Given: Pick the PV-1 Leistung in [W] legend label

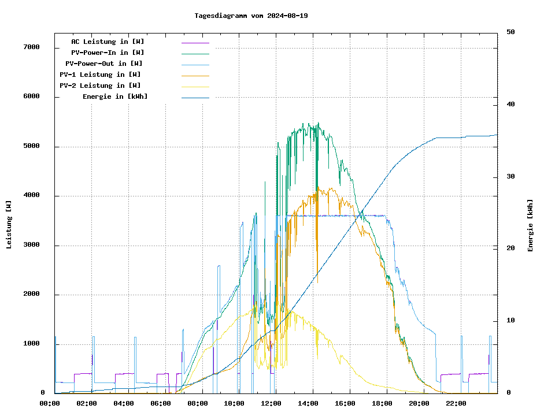Looking at the screenshot, I should pos(100,75).
